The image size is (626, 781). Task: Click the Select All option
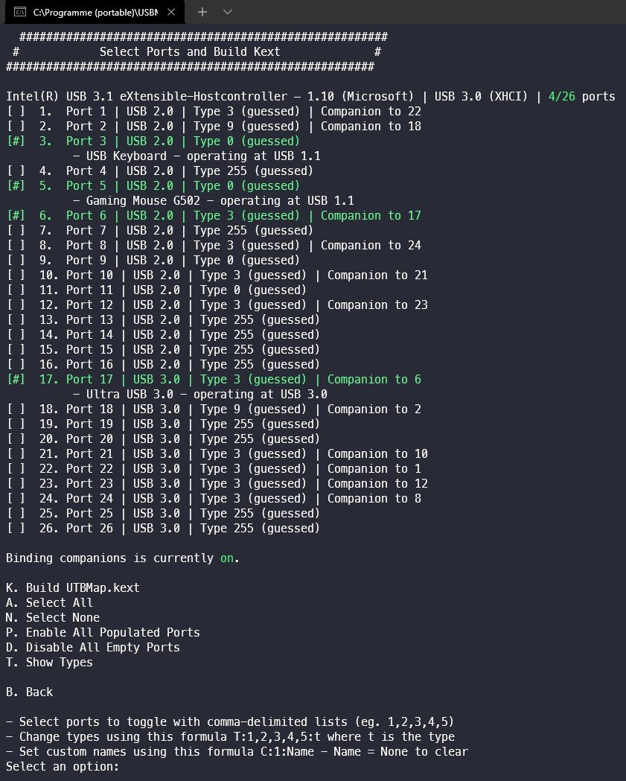pos(49,603)
